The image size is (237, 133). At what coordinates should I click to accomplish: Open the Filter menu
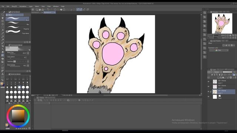click(x=49, y=7)
